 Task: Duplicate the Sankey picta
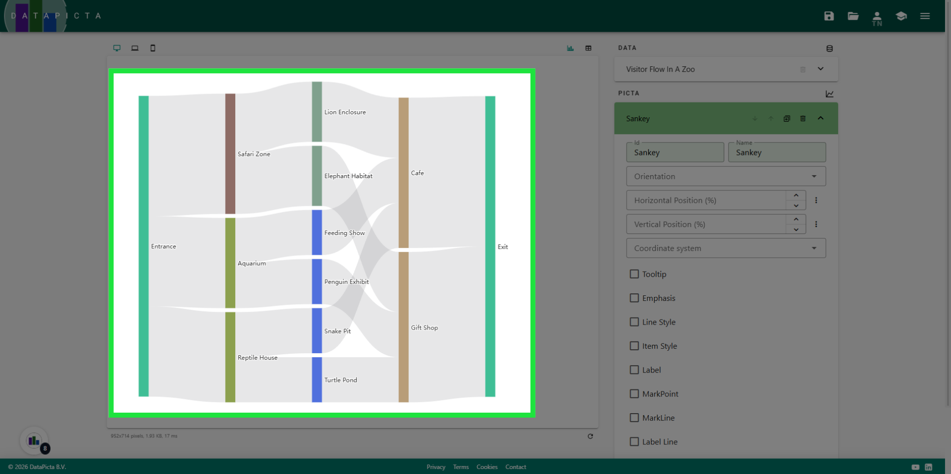point(787,119)
